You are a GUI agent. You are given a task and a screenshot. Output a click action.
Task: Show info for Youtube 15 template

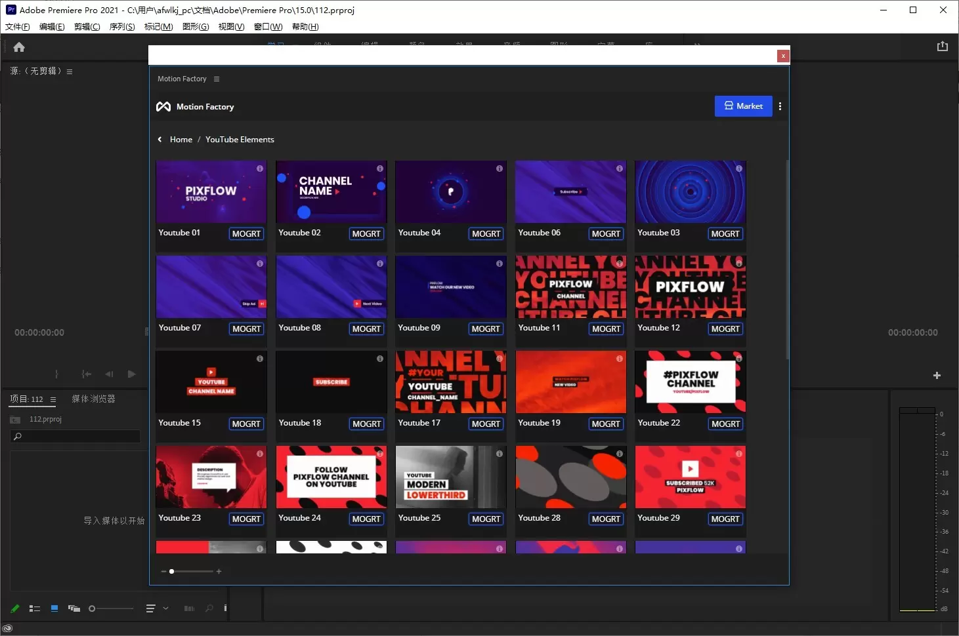click(x=260, y=359)
